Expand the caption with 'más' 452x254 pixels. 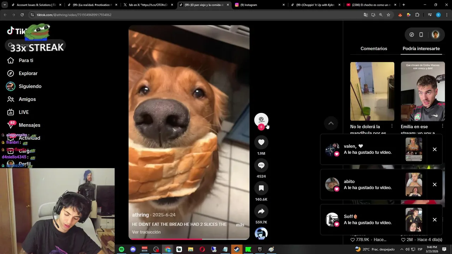pos(240,225)
